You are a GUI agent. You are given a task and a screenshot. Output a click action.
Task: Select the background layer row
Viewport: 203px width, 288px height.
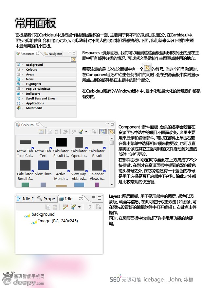point(40,214)
